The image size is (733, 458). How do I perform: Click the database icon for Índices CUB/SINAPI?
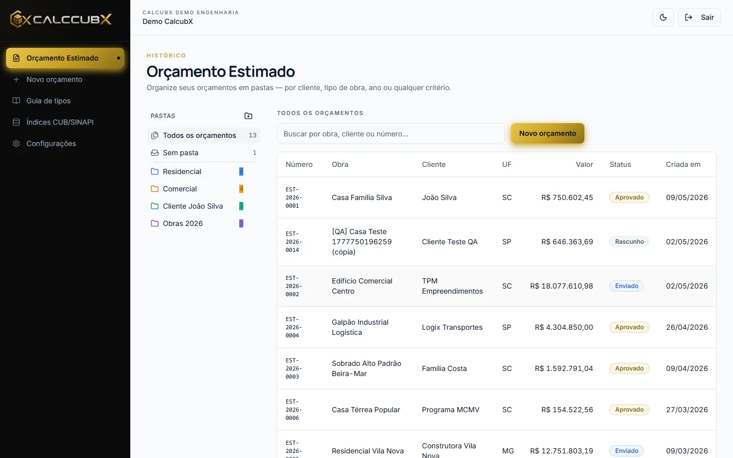16,122
